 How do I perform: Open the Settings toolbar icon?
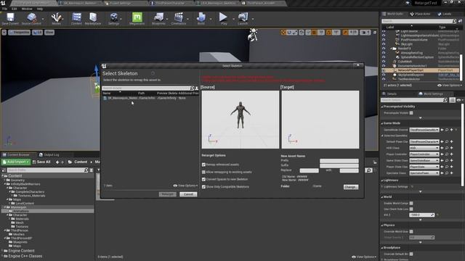pos(113,18)
